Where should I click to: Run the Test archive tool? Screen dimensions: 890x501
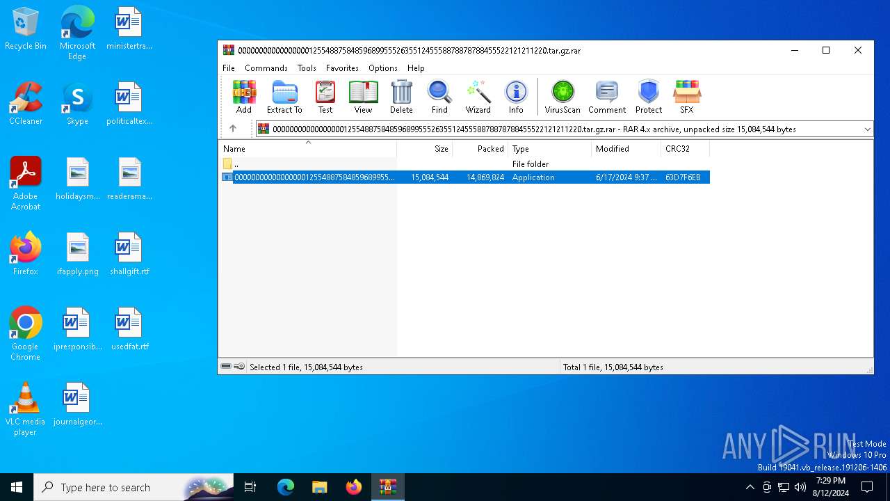(325, 97)
